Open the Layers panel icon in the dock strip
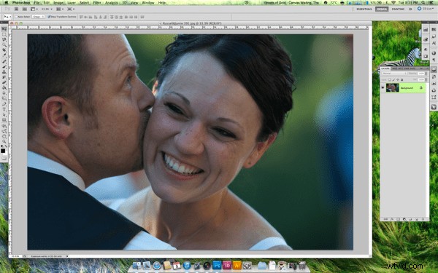The image size is (438, 273). point(434,70)
